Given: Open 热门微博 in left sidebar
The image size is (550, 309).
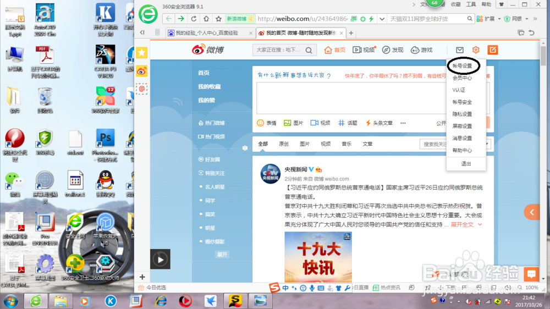Looking at the screenshot, I should [x=212, y=123].
